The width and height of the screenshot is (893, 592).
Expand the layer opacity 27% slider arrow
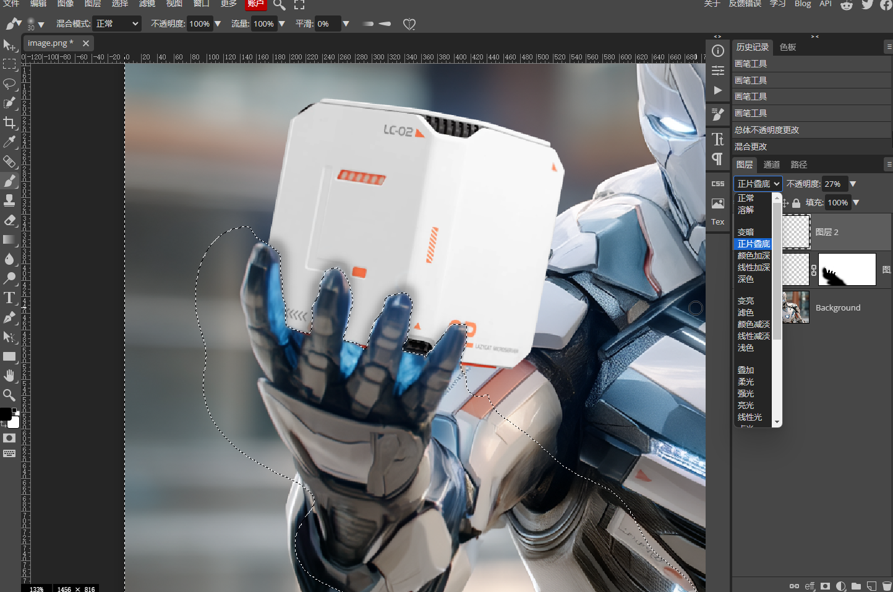click(853, 184)
